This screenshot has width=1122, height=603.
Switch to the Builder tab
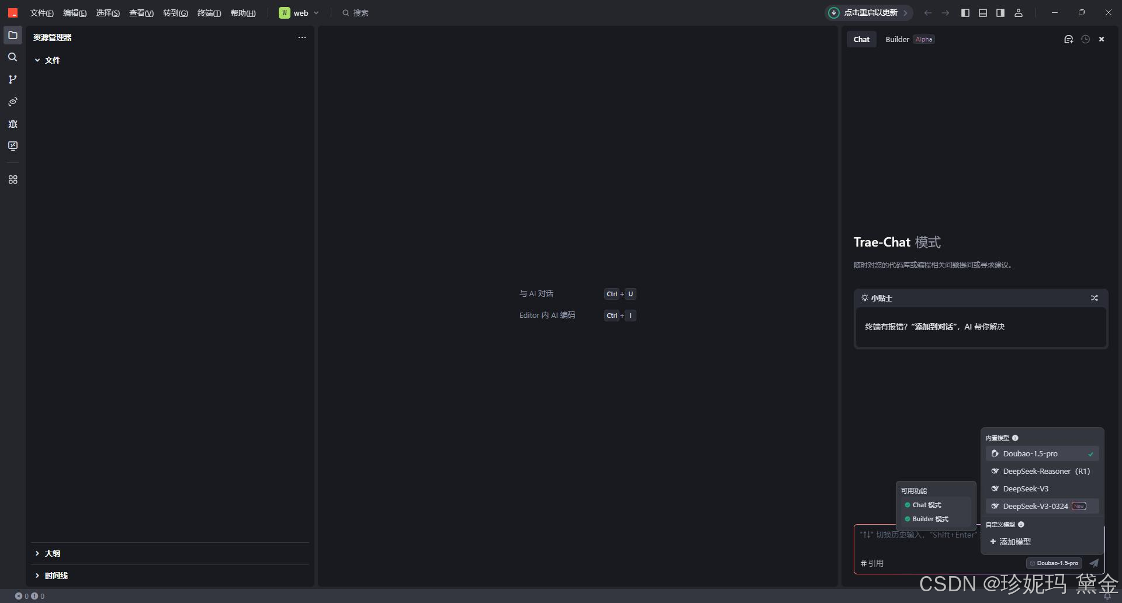coord(909,39)
